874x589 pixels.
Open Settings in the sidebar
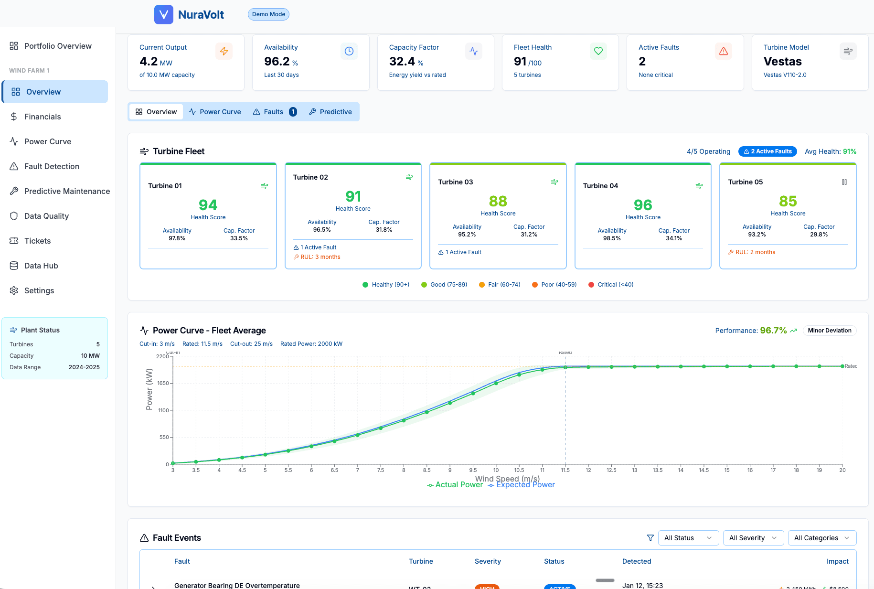pyautogui.click(x=55, y=290)
